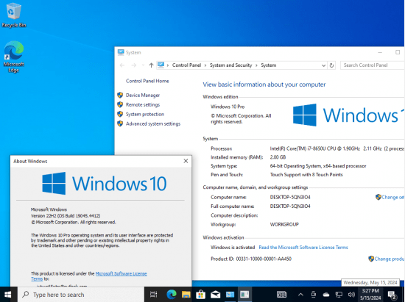Open the network tray icon
405x302 pixels.
tap(339, 295)
